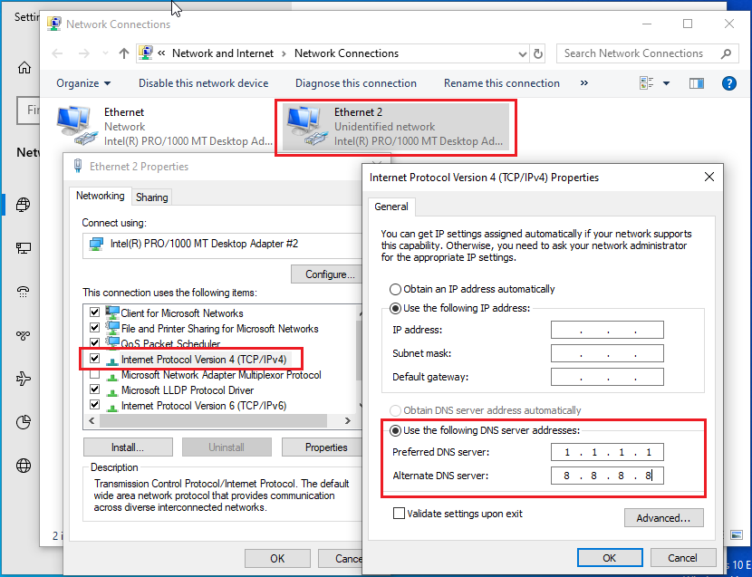Click the Refresh address bar icon
Image resolution: width=752 pixels, height=577 pixels.
click(x=538, y=53)
